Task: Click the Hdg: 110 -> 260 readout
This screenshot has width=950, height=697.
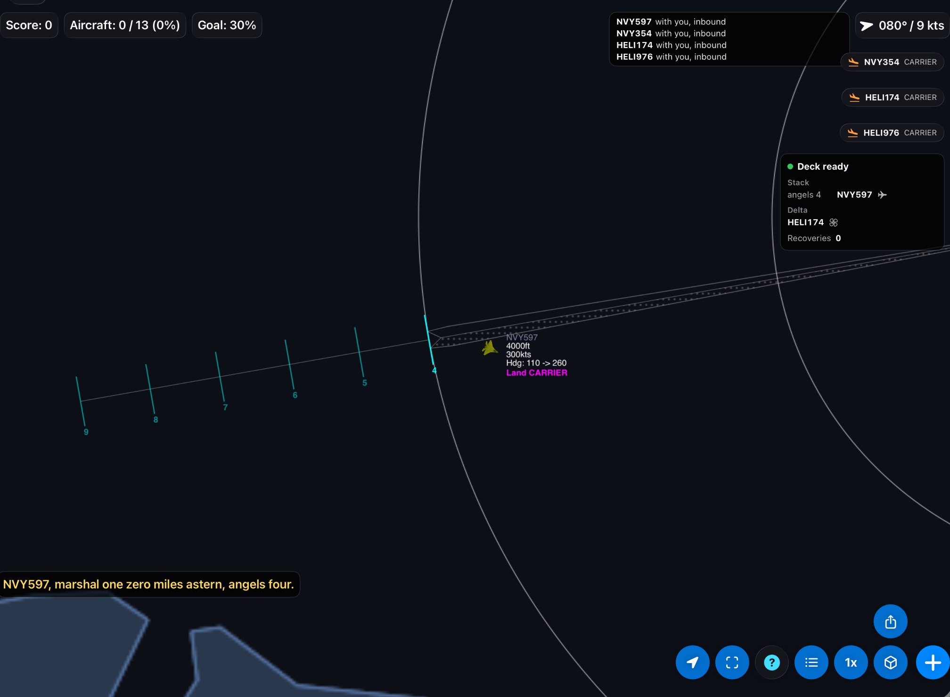Action: (x=536, y=363)
